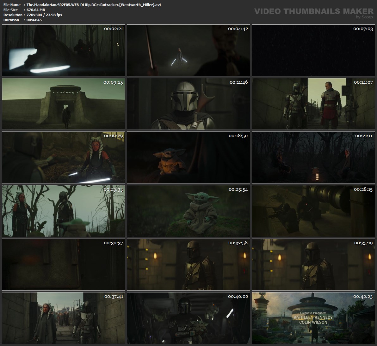Click the File Size label
This screenshot has width=377, height=346.
(10, 10)
